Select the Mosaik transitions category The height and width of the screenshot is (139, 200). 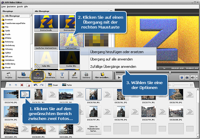click(8, 68)
